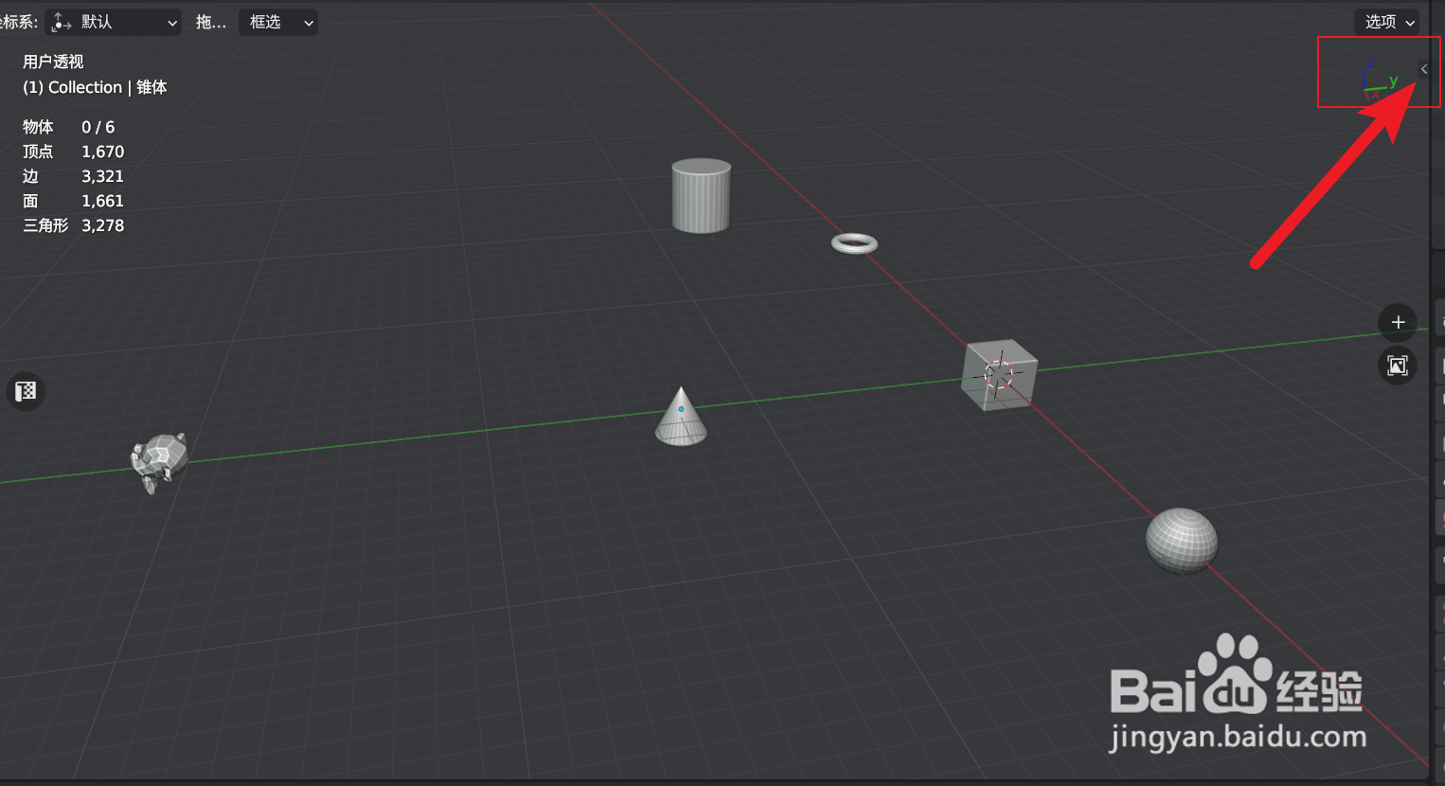Image resolution: width=1445 pixels, height=786 pixels.
Task: Open the 选项 options dropdown
Action: pos(1388,22)
